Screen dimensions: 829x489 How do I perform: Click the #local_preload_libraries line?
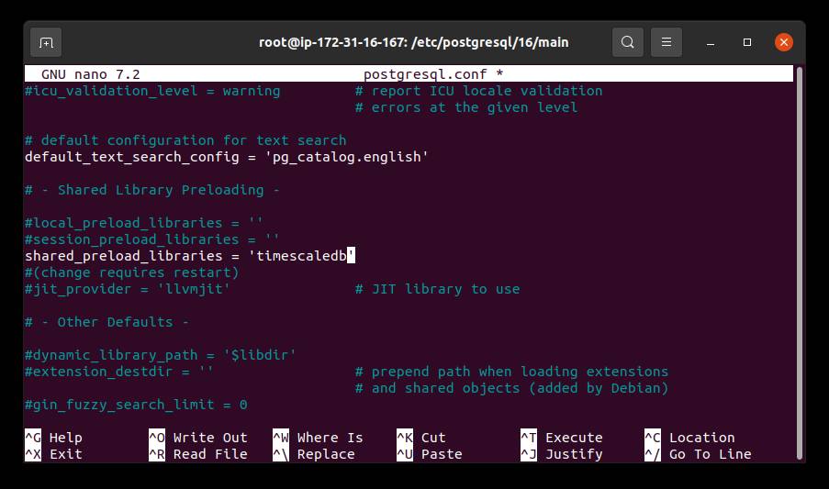144,223
